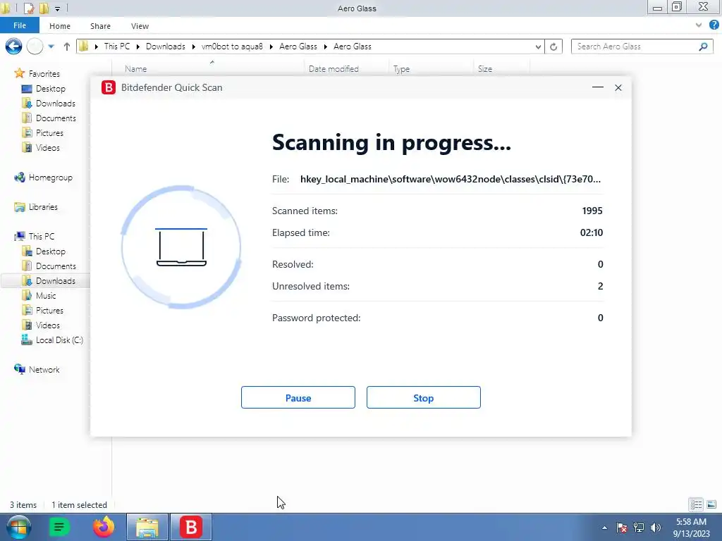Image resolution: width=722 pixels, height=541 pixels.
Task: Open the green notes app on taskbar
Action: [x=59, y=527]
